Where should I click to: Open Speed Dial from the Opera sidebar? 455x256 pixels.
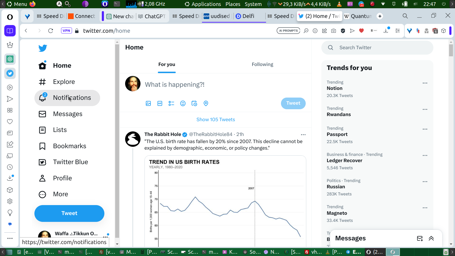[10, 110]
